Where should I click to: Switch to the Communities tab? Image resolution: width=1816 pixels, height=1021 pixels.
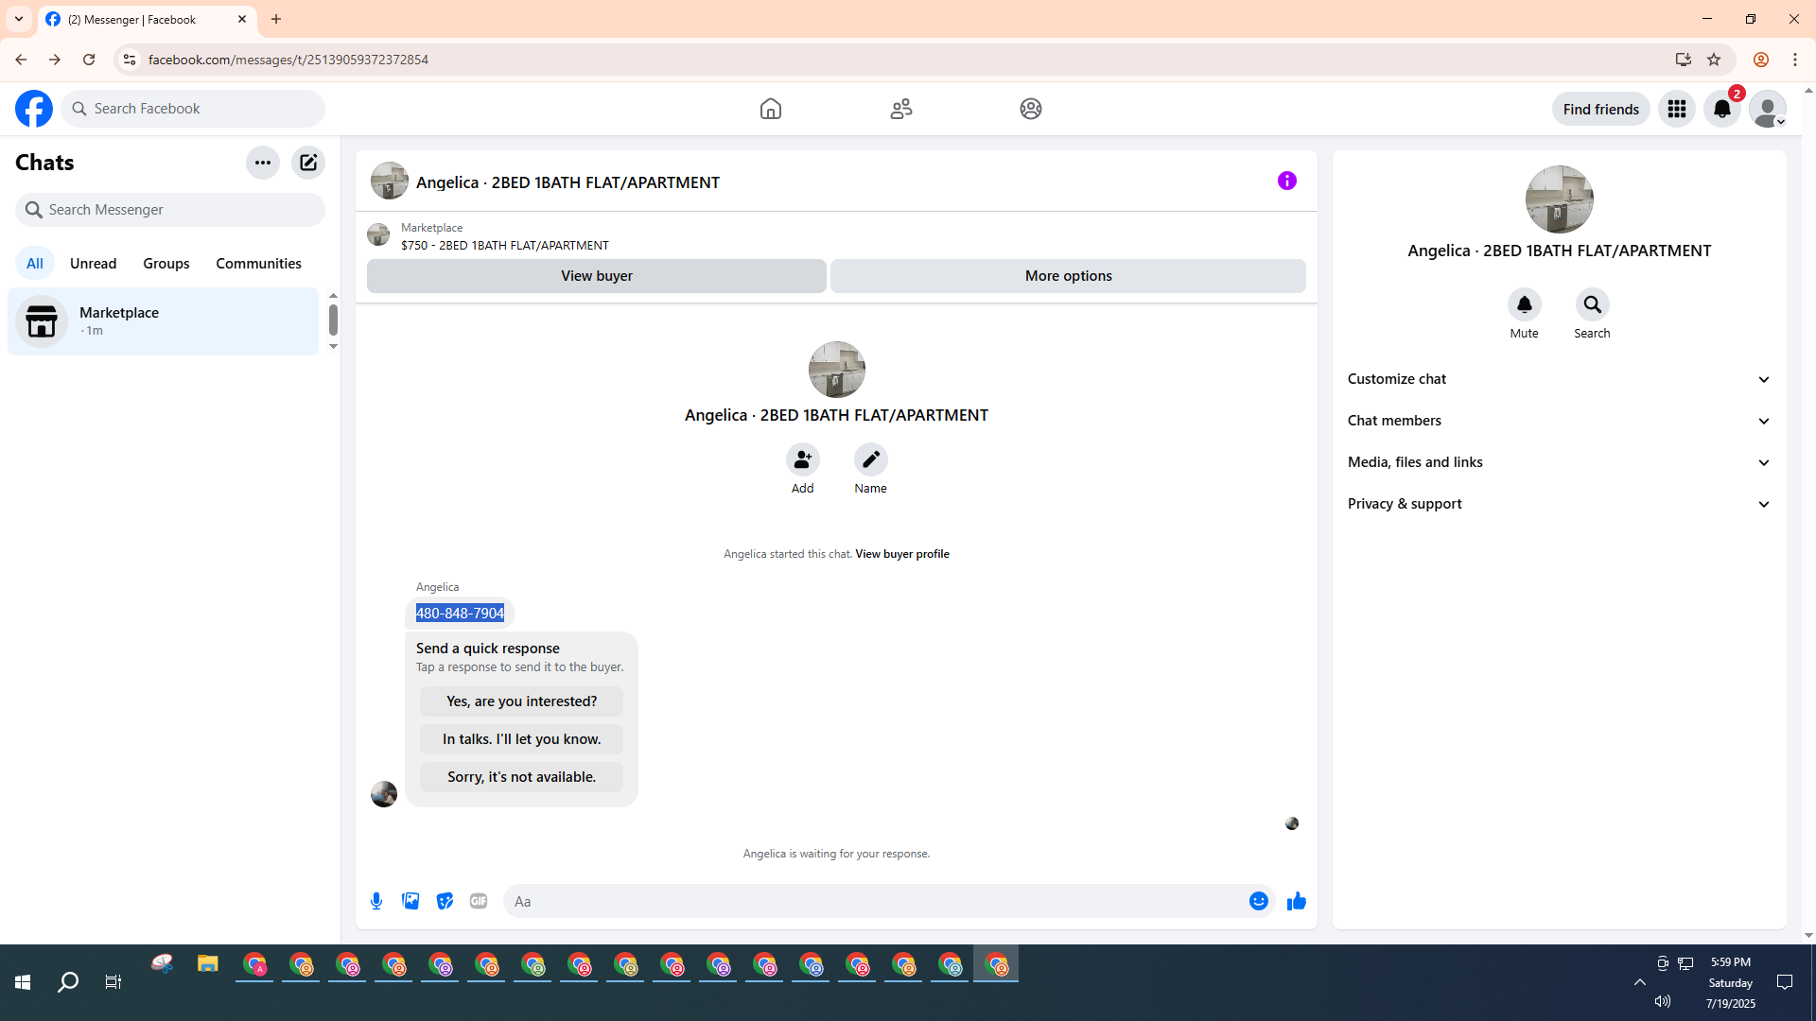click(258, 263)
